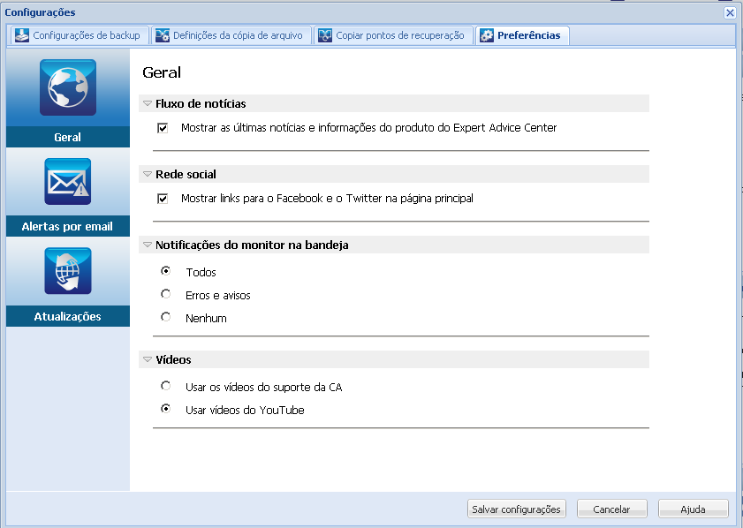This screenshot has height=528, width=743.
Task: Click the Preferências gear tab icon
Action: click(487, 35)
